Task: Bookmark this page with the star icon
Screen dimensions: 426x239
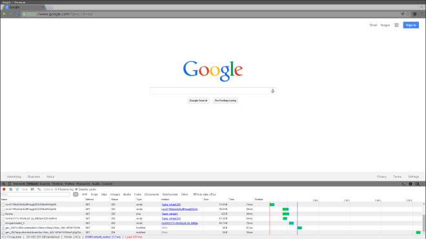Action: 408,14
